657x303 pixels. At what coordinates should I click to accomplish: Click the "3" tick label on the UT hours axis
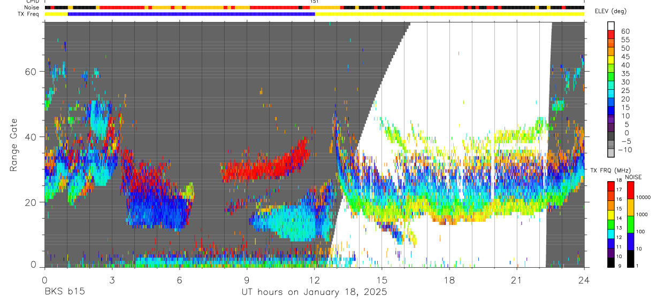pos(112,280)
